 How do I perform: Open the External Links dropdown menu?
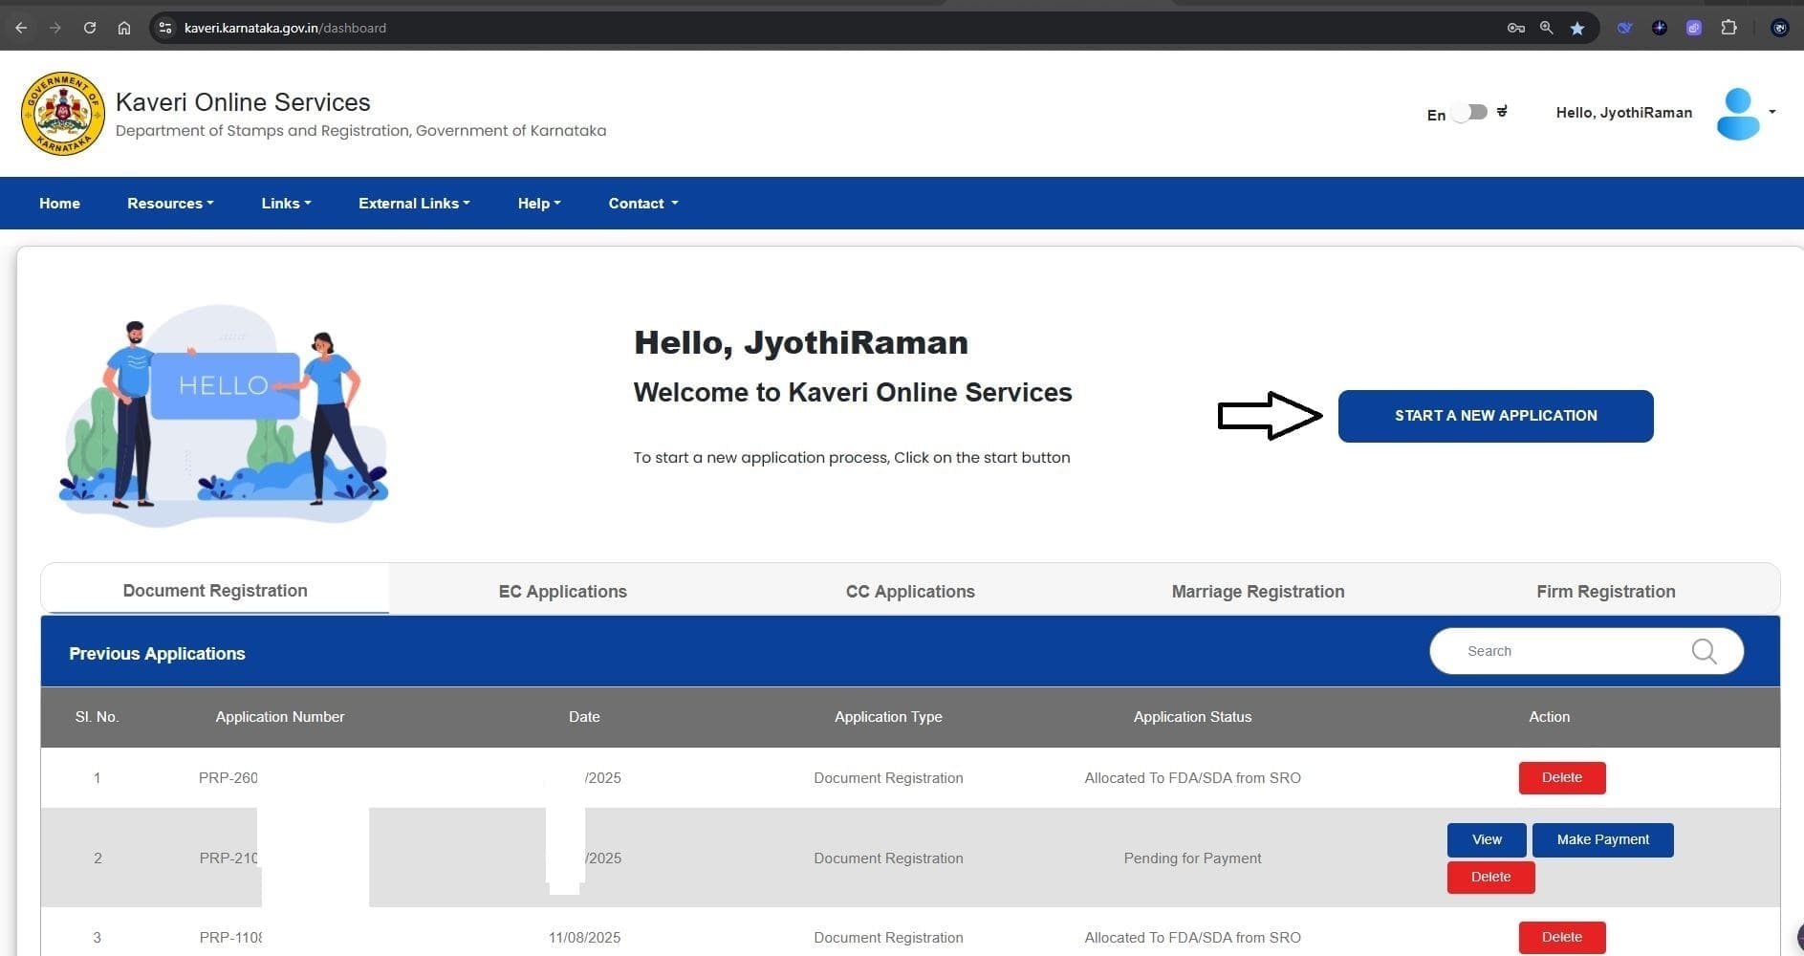[414, 204]
